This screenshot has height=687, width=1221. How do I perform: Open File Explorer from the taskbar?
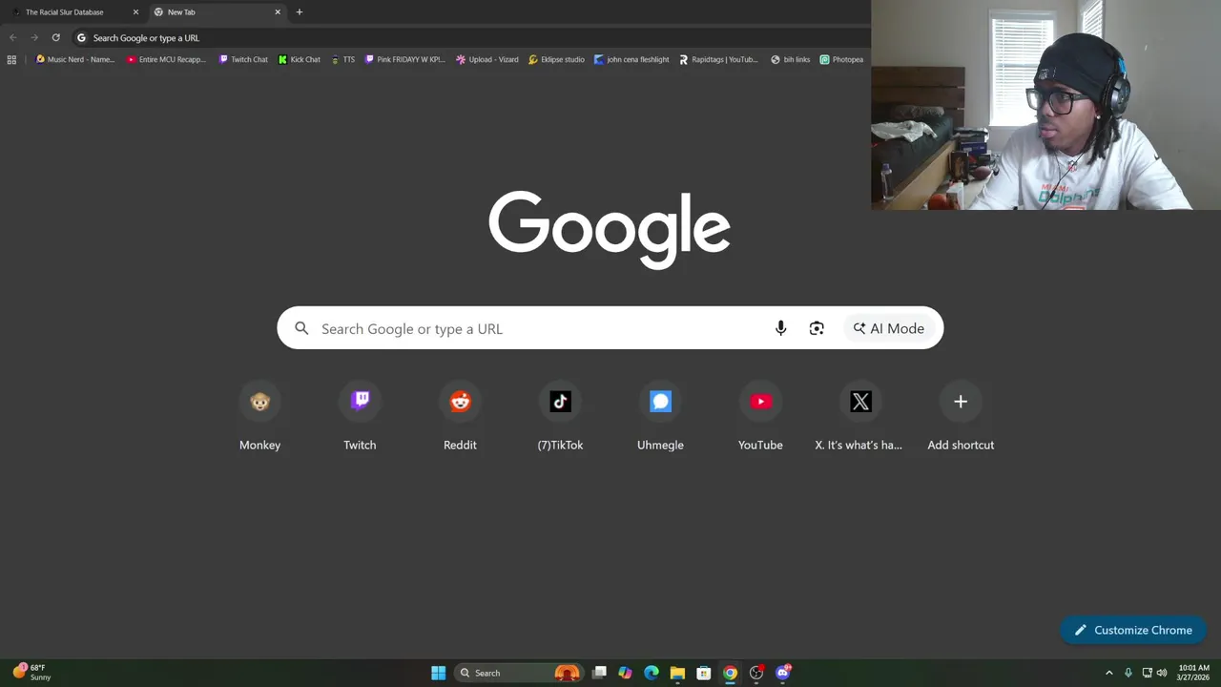coord(677,673)
